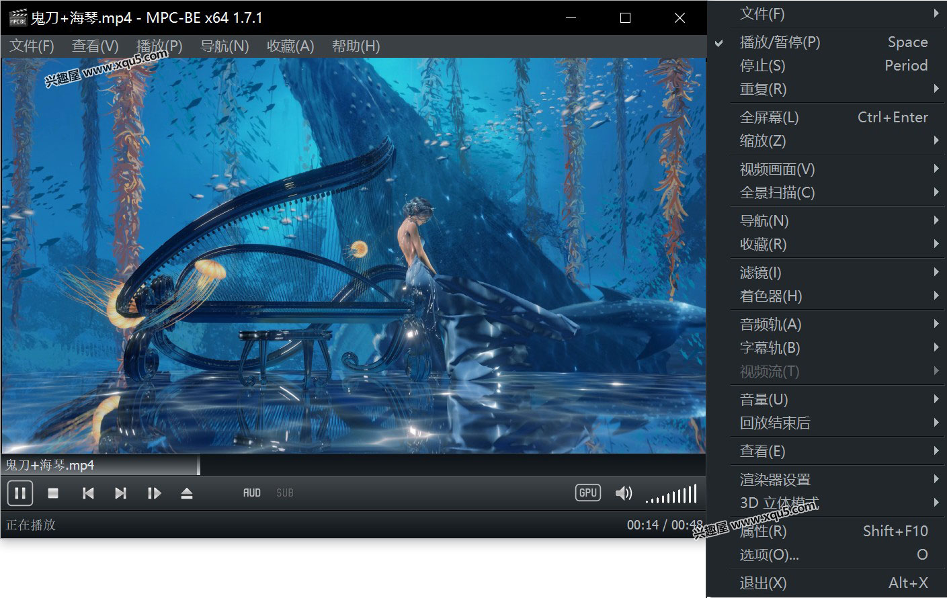The image size is (947, 598).
Task: Advance one frame with the frame-step button
Action: 154,493
